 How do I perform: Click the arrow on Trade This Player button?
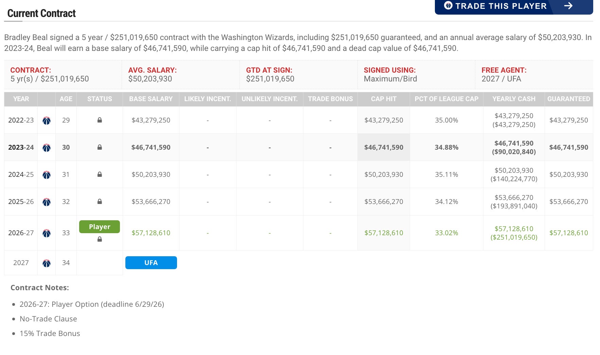(568, 6)
